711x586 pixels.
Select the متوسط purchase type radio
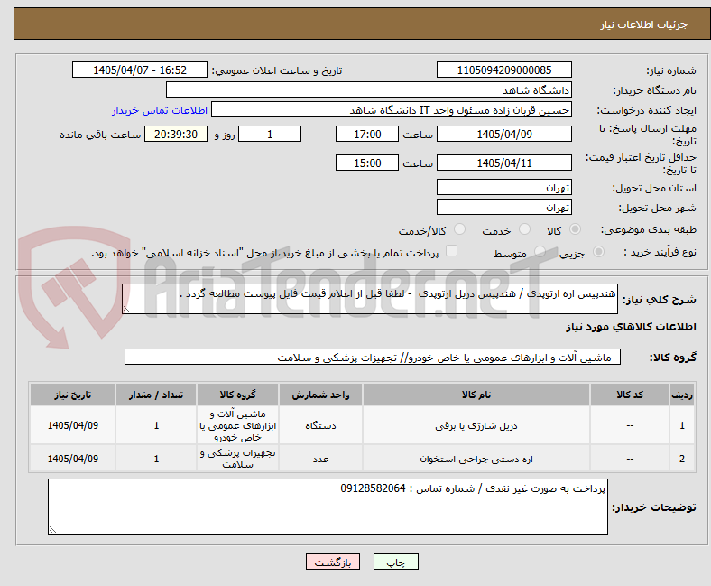point(540,252)
